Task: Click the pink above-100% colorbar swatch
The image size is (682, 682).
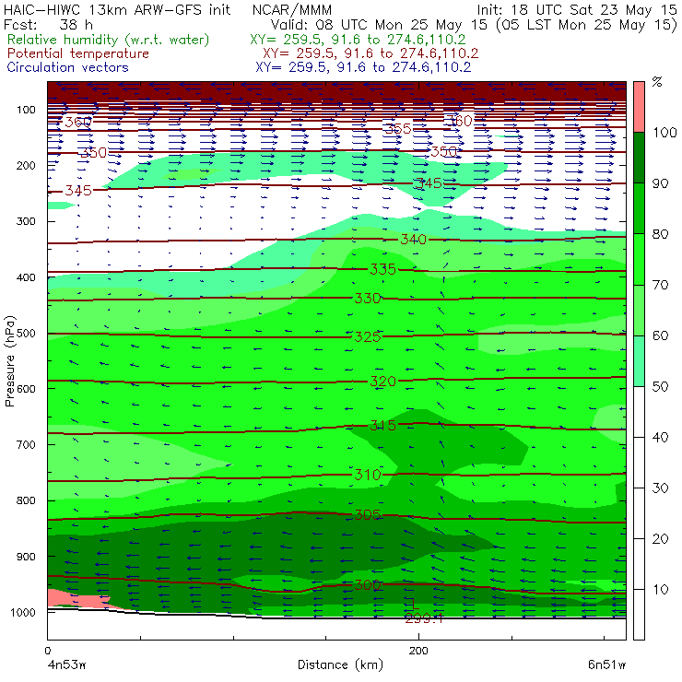Action: [x=639, y=107]
